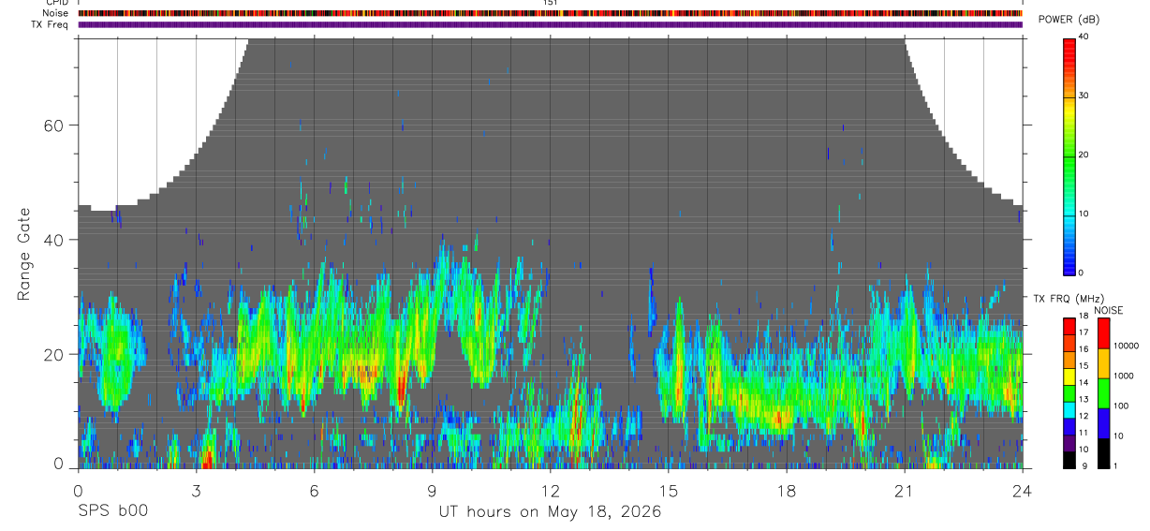Screen dimensions: 1150x531
Task: Click the POWER (dB) color bar
Action: pyautogui.click(x=1069, y=155)
